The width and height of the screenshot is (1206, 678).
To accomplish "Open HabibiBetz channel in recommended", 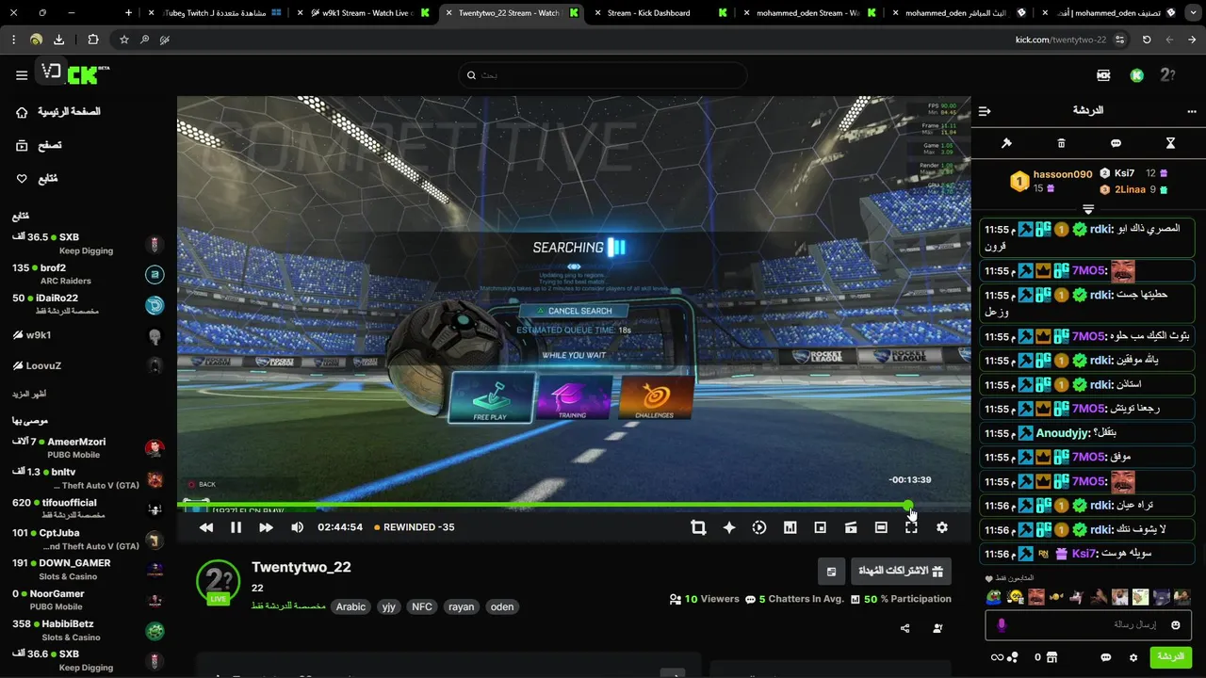I will click(x=89, y=630).
